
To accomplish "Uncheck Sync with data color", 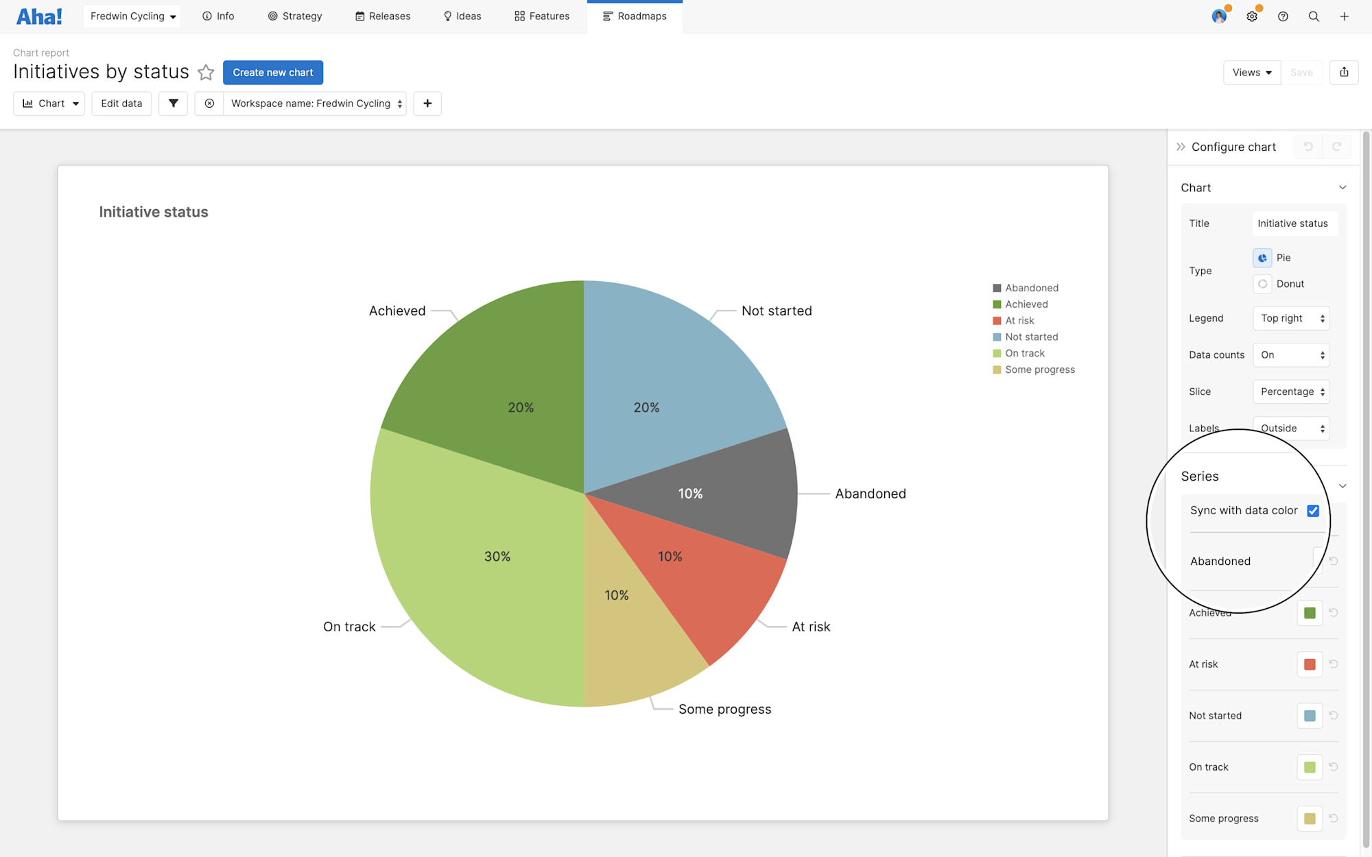I will pos(1312,510).
